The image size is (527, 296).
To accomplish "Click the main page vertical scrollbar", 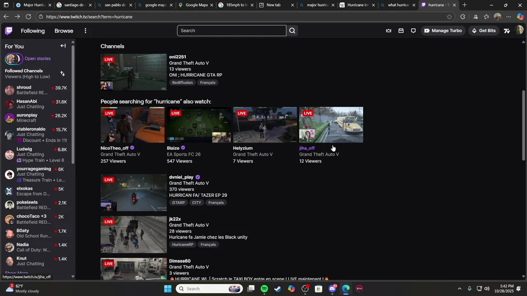I will [x=524, y=125].
